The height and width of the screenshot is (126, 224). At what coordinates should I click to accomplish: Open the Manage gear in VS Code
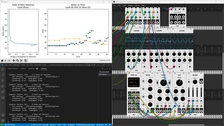[x=3, y=120]
